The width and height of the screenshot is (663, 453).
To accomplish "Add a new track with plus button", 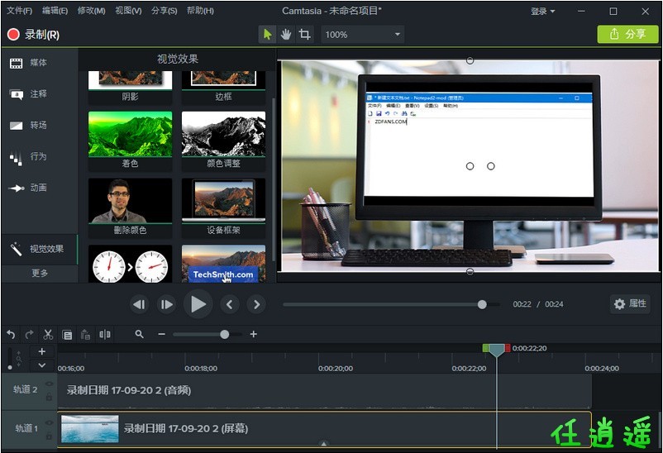I will (42, 351).
